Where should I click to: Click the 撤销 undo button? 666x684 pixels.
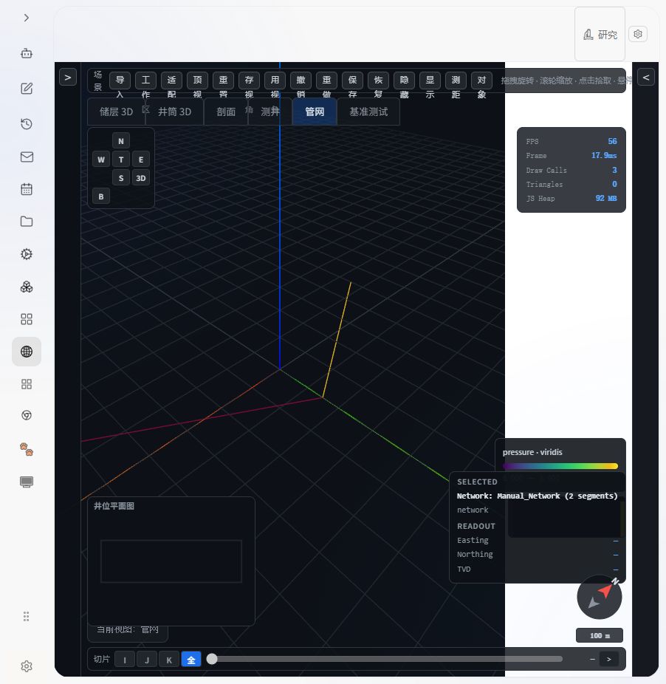pyautogui.click(x=301, y=81)
